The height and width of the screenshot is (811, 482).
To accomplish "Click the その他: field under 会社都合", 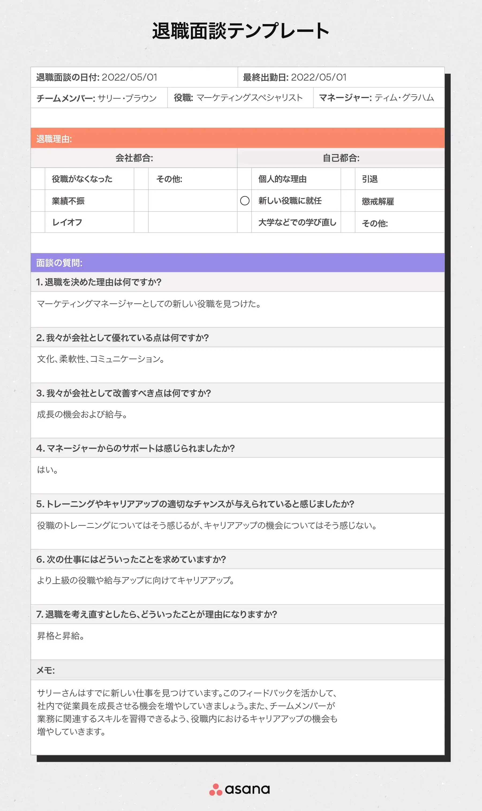I will [193, 179].
